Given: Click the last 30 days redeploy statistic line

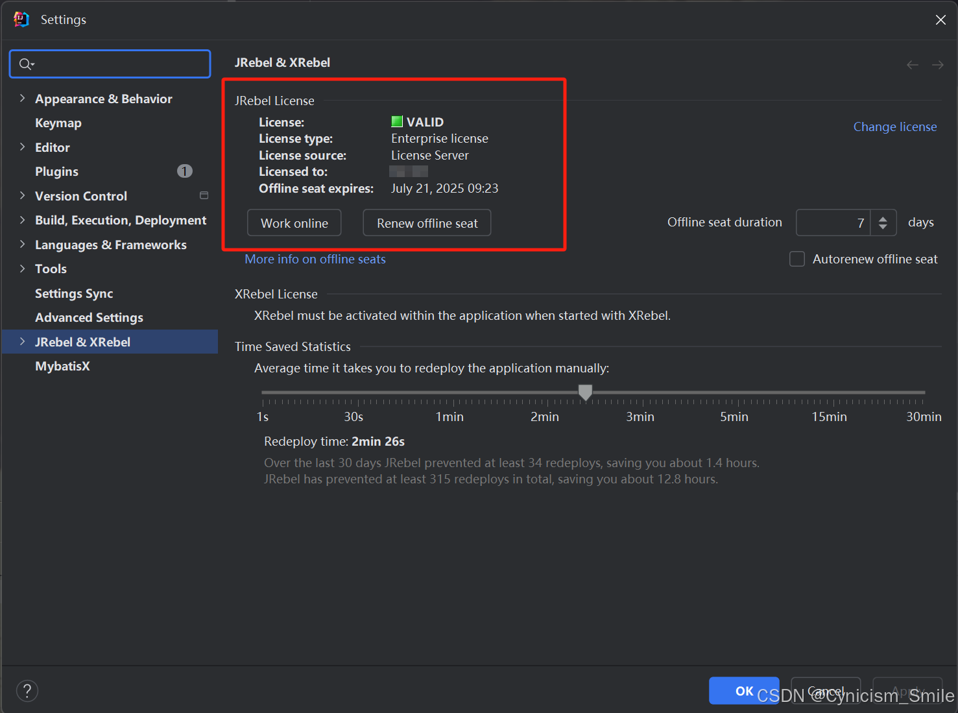Looking at the screenshot, I should click(512, 463).
